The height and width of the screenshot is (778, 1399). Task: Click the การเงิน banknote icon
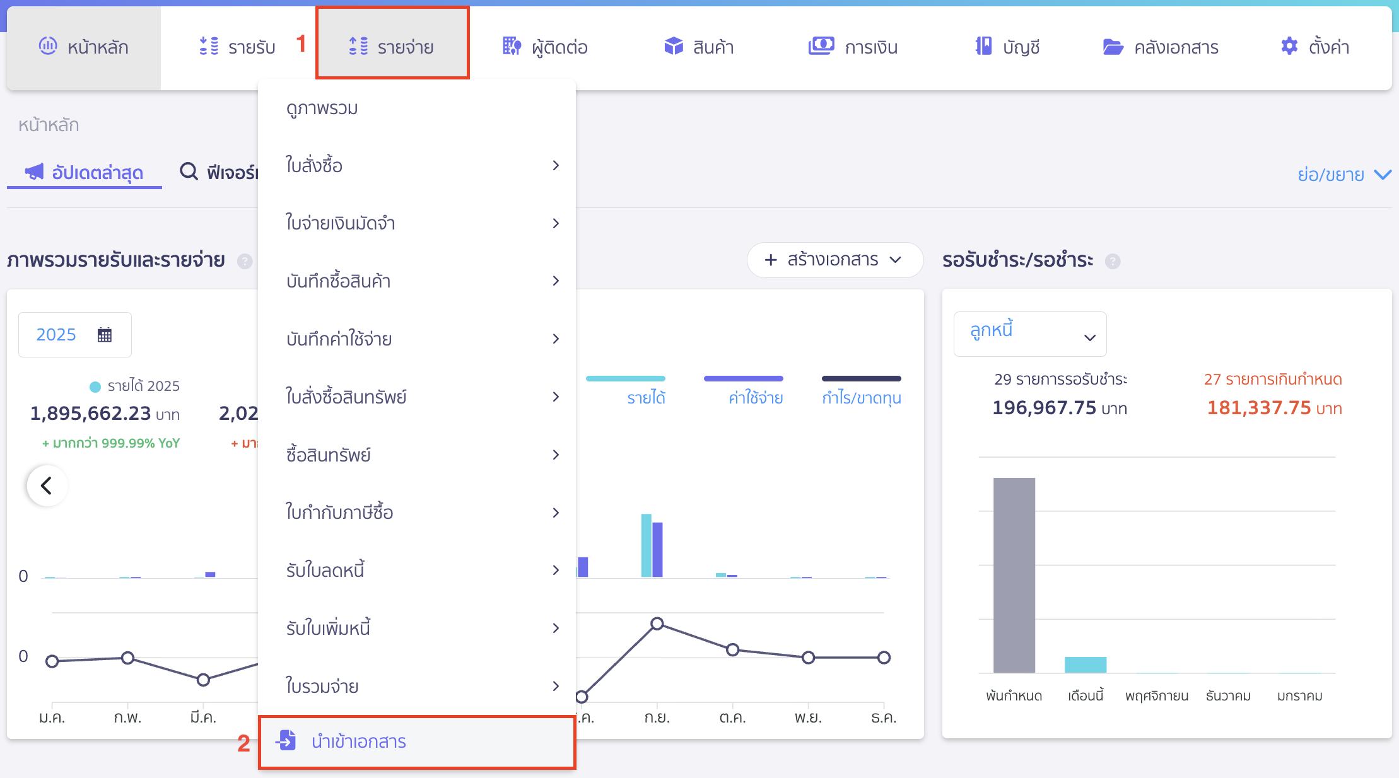pyautogui.click(x=820, y=46)
